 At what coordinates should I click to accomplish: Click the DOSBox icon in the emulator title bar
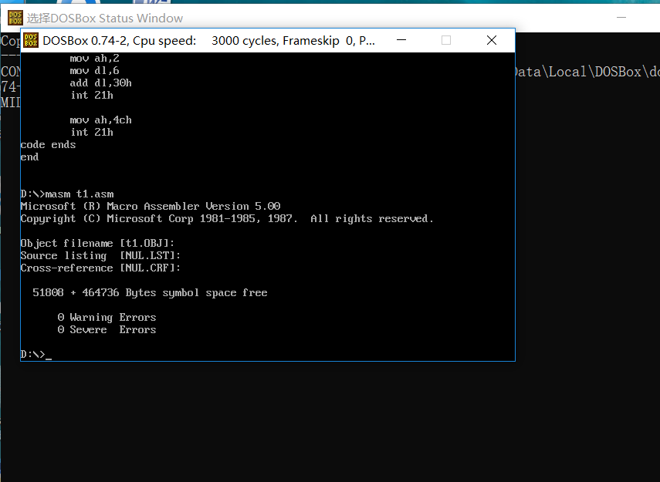click(31, 40)
